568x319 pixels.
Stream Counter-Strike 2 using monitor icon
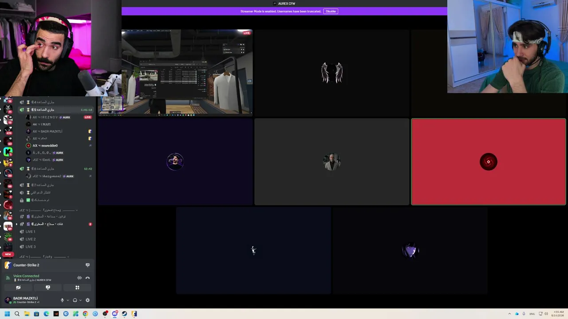point(87,265)
